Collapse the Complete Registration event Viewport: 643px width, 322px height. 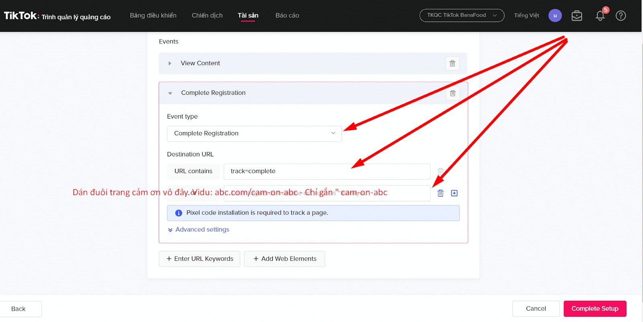pos(170,93)
